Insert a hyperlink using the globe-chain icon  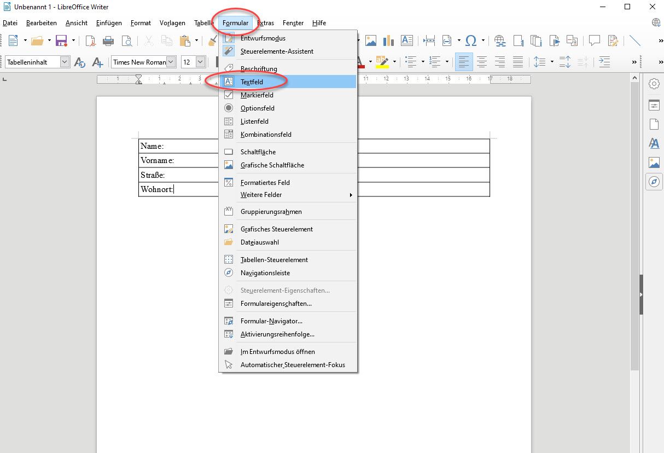point(499,40)
